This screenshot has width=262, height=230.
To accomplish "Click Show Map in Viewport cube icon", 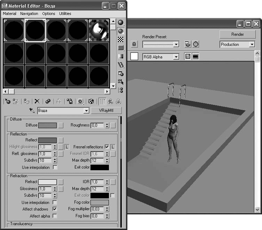I will coord(91,101).
